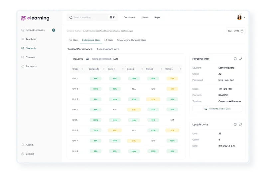266x173 pixels.
Task: Click student name Esther Howard
Action: [226, 68]
